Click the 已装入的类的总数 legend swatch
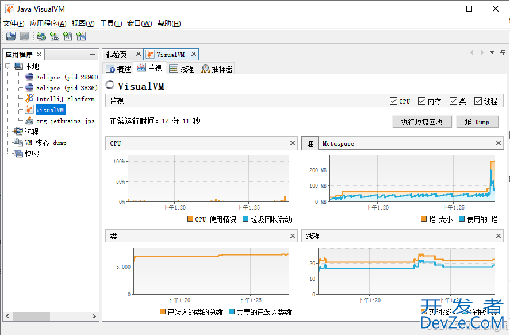Image resolution: width=510 pixels, height=335 pixels. pos(163,311)
